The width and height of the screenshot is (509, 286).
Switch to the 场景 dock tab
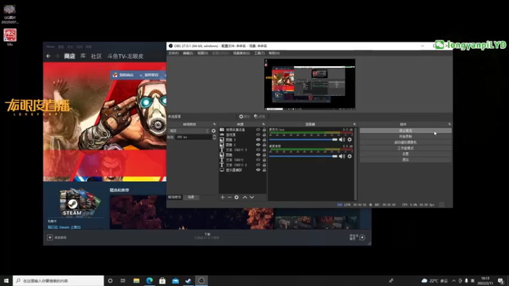click(191, 197)
